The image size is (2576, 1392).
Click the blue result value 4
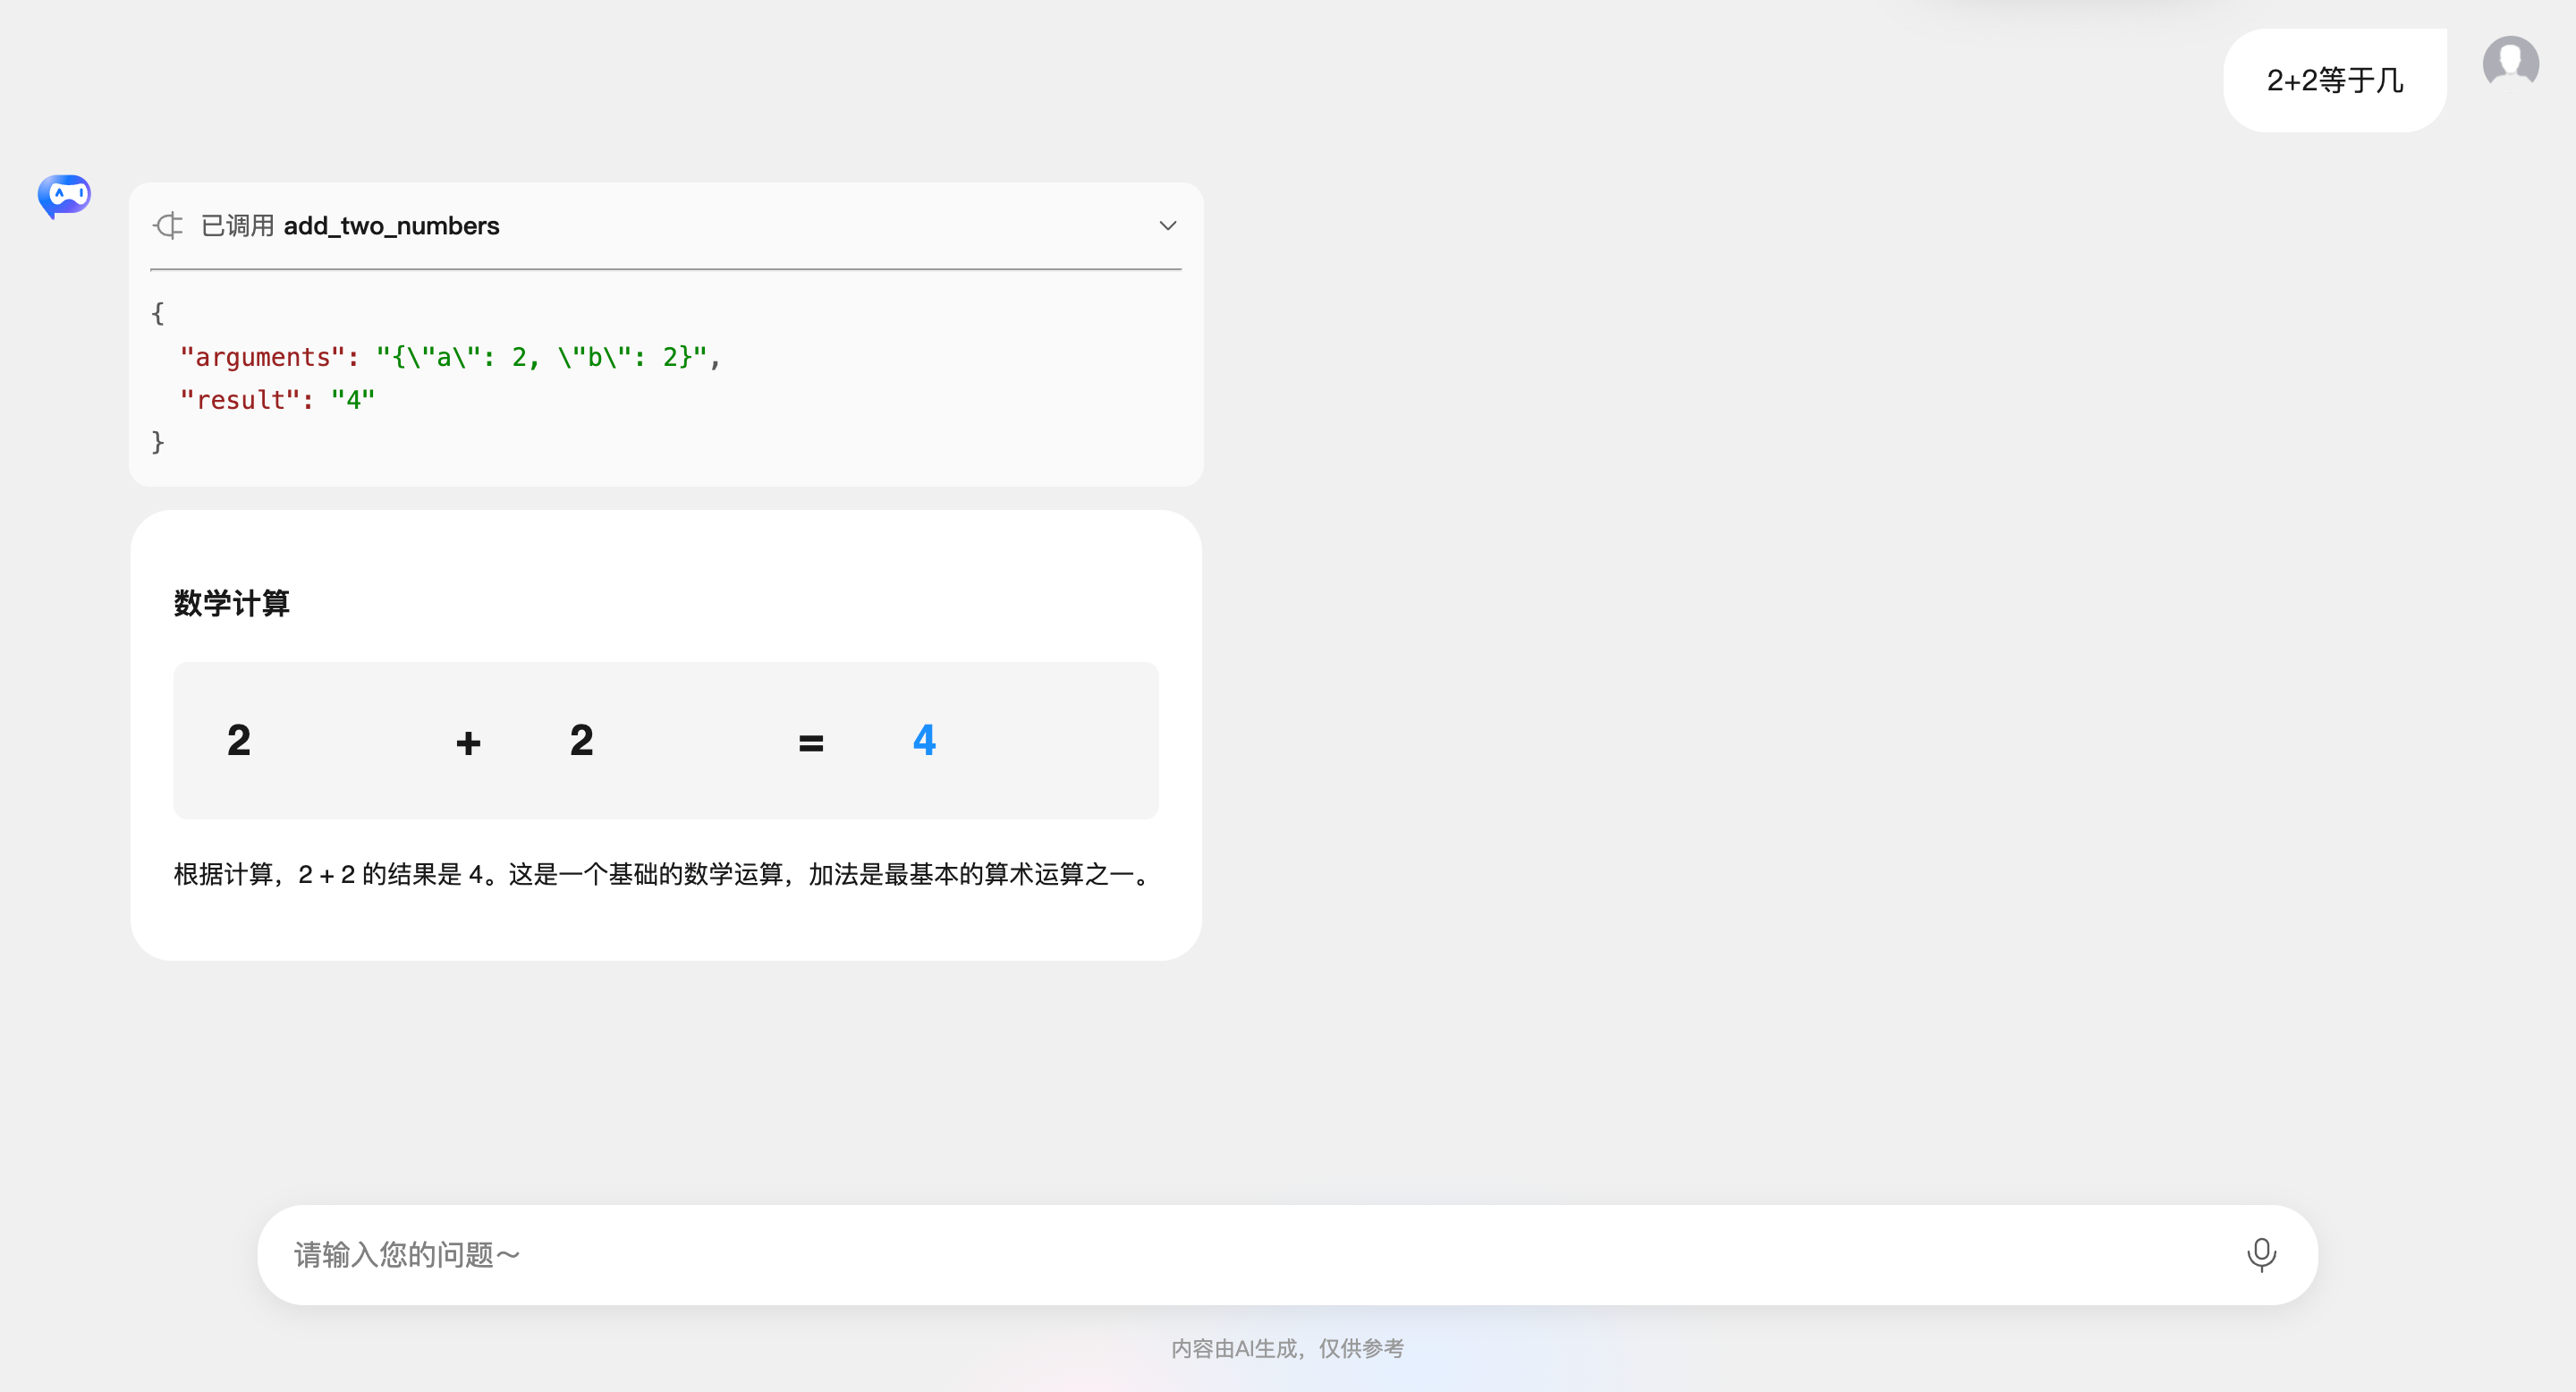click(923, 740)
